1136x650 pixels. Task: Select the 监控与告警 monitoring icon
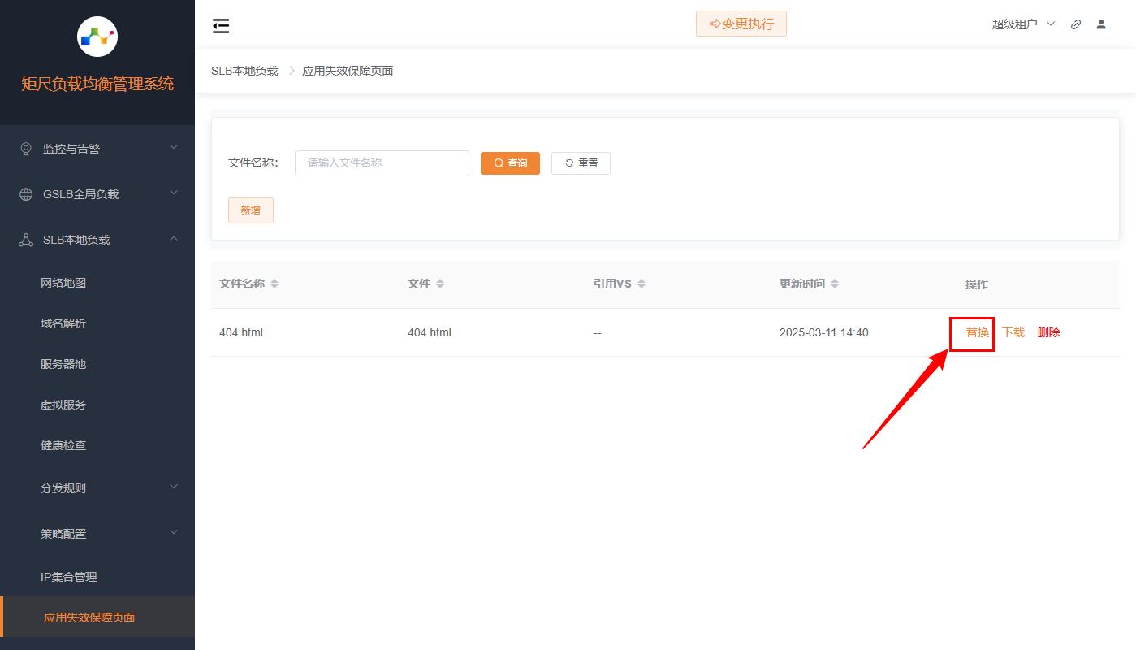24,148
